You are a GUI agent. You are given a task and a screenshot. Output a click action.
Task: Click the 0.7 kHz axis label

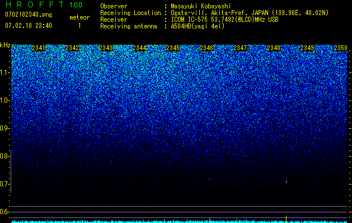coord(4,184)
